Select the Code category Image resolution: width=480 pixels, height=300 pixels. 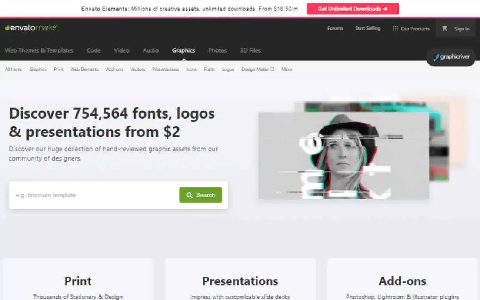(93, 50)
